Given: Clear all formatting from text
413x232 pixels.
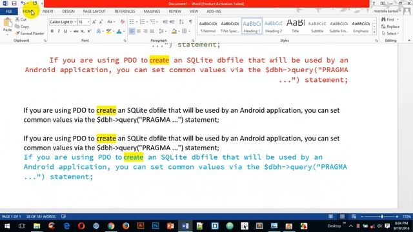Looking at the screenshot, I should [x=123, y=22].
